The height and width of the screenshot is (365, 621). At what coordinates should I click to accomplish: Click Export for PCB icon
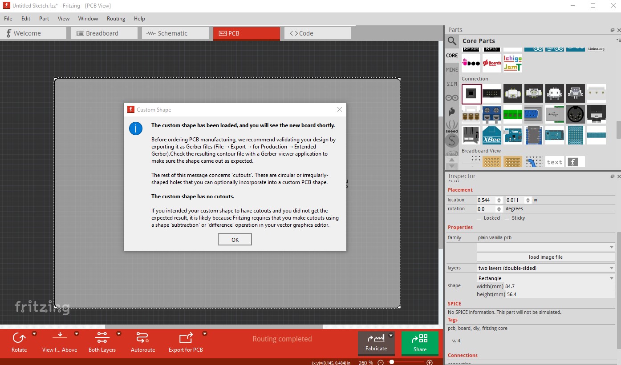(x=186, y=338)
